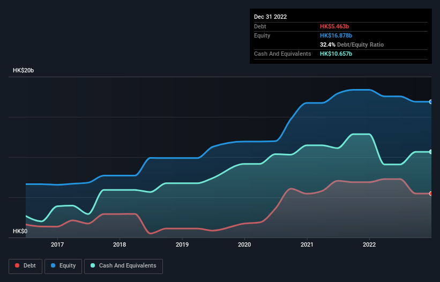This screenshot has width=440, height=282.
Task: Click the 2017 x-axis label
Action: pyautogui.click(x=57, y=244)
